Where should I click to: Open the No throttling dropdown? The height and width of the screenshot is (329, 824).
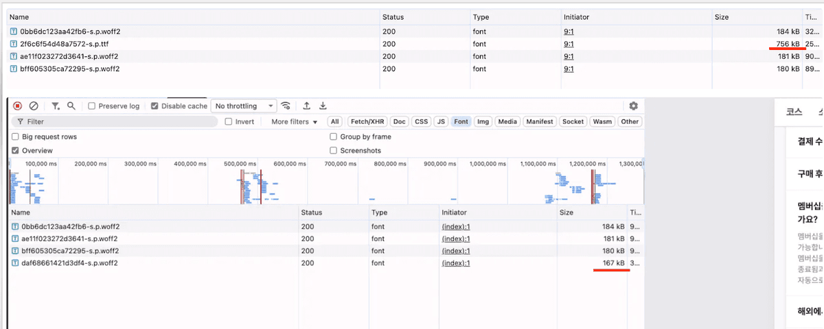[x=244, y=106]
